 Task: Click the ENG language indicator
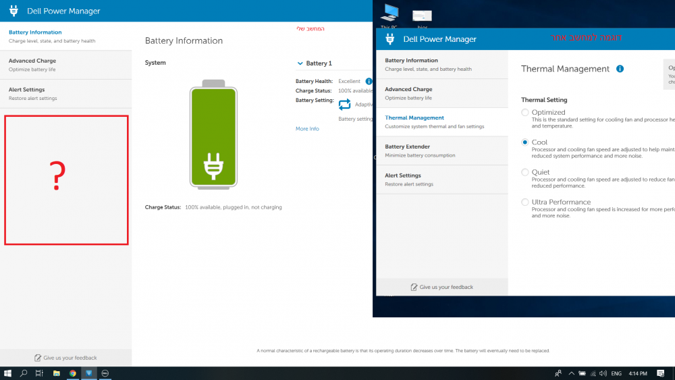[x=616, y=373]
